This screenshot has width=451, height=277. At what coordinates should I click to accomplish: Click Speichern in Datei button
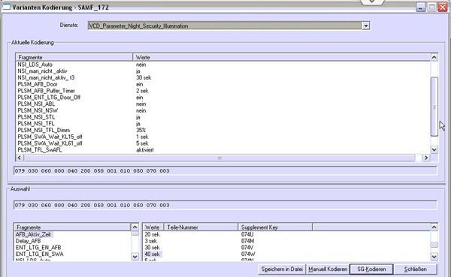pos(282,269)
